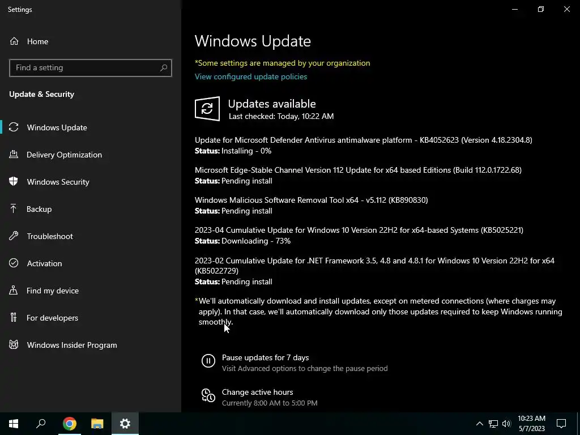Click the network status tray icon
The width and height of the screenshot is (580, 435).
tap(493, 424)
